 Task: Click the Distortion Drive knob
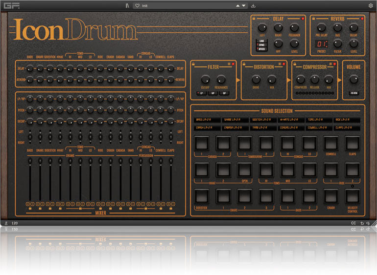[x=256, y=79]
